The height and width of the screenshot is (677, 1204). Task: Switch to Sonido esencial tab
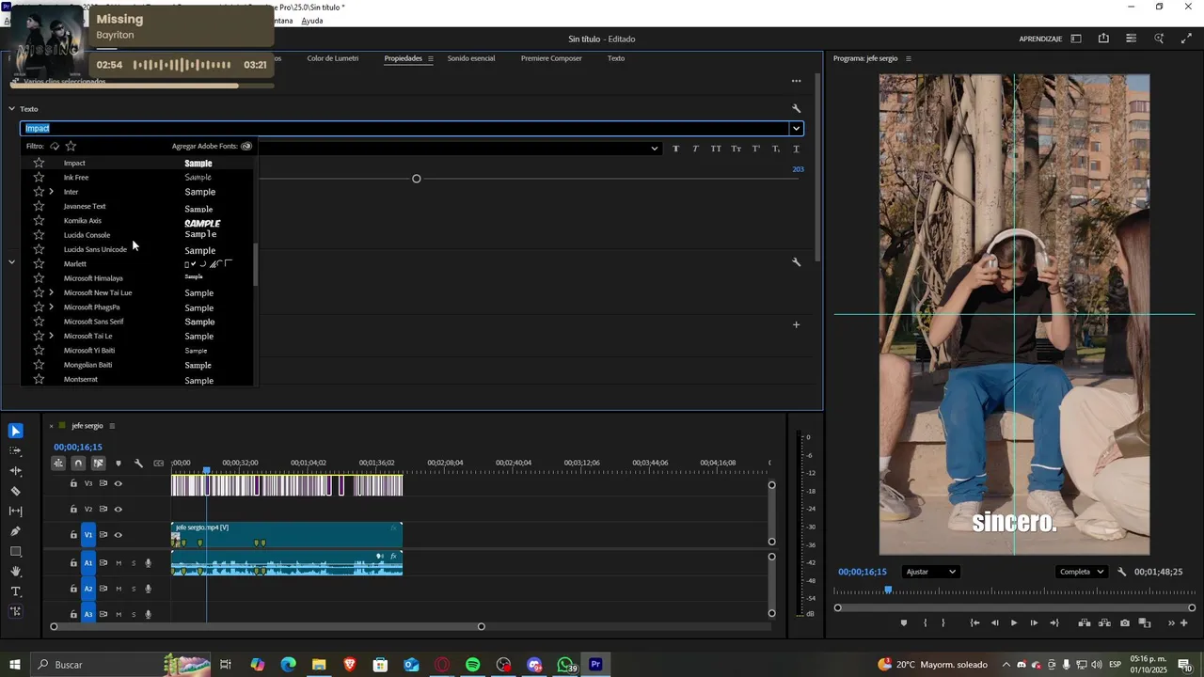pyautogui.click(x=470, y=58)
